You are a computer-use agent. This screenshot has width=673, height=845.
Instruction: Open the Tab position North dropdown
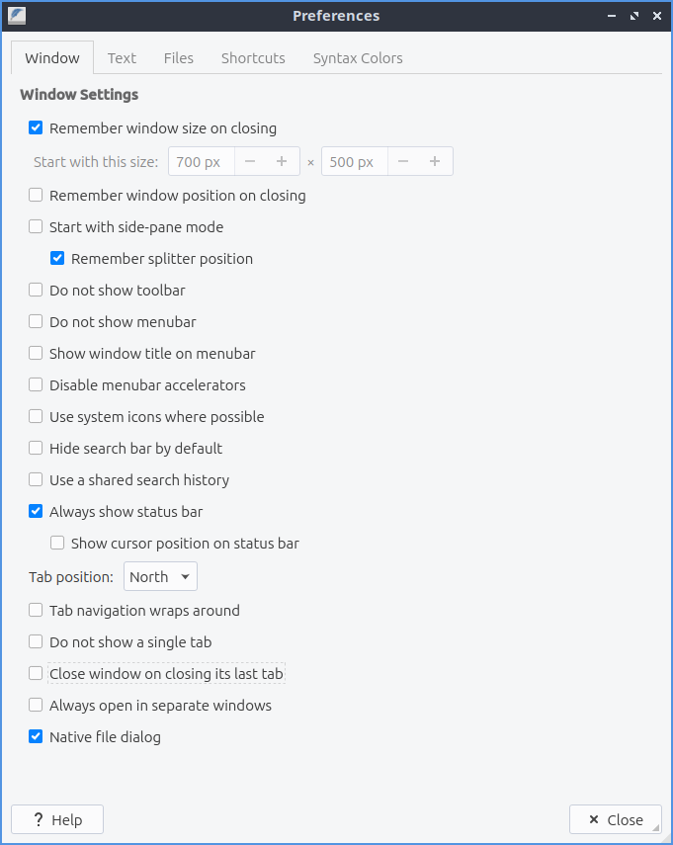pos(160,577)
